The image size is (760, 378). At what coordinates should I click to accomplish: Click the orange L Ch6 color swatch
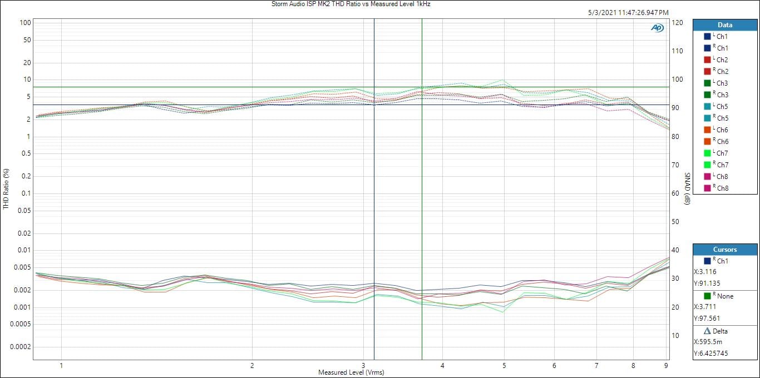click(x=708, y=130)
